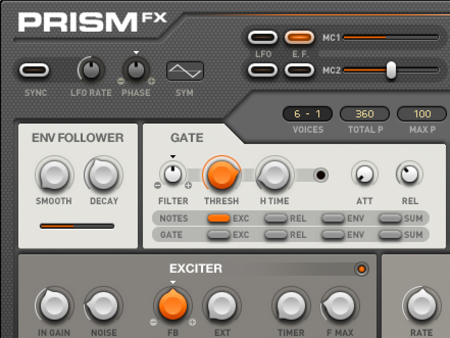The width and height of the screenshot is (450, 338).
Task: Toggle the SYNC switch
Action: coord(35,70)
